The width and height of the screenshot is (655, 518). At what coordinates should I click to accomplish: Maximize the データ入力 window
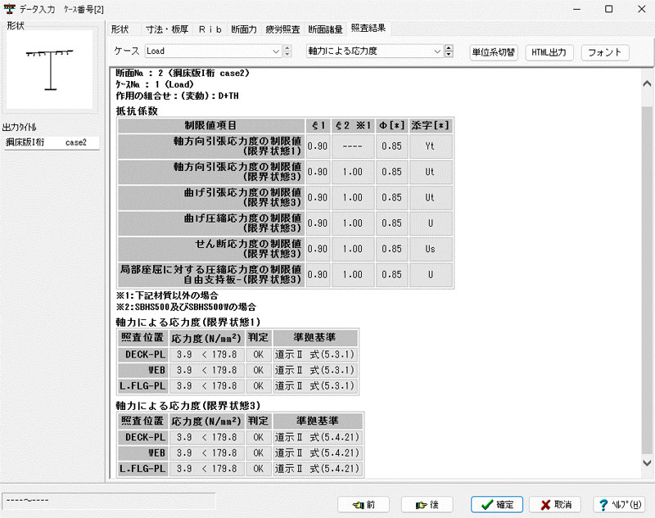[608, 9]
